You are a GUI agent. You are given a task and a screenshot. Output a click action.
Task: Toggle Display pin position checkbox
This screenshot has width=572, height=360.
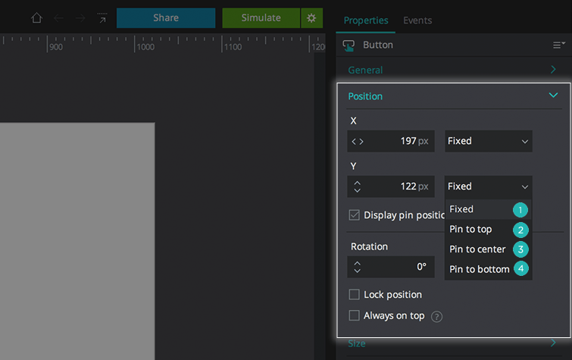click(x=355, y=215)
